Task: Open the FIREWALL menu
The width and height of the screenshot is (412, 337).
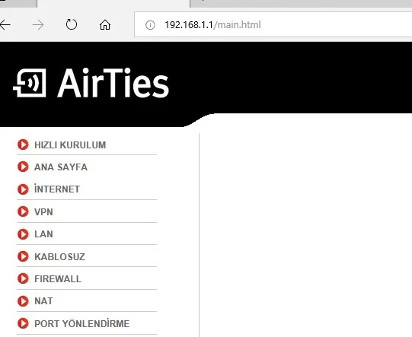Action: tap(58, 278)
